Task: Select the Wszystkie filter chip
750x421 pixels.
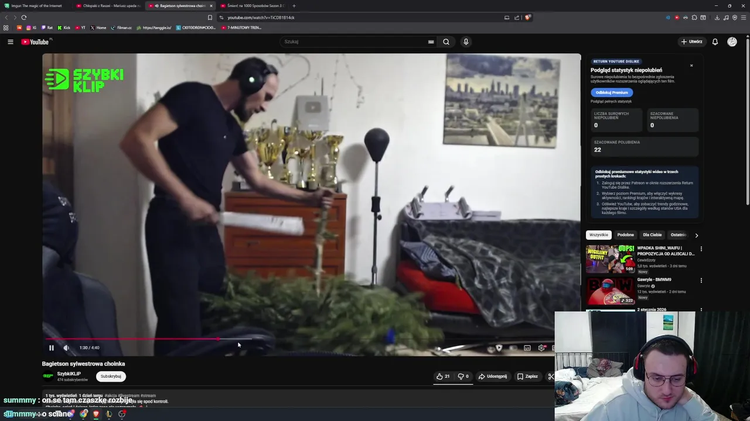Action: tap(599, 235)
